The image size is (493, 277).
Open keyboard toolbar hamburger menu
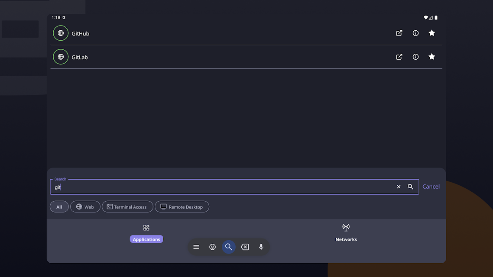tap(196, 247)
